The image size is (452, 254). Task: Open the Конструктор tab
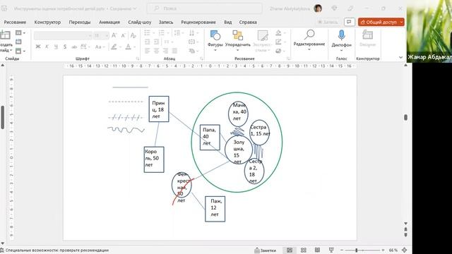click(47, 22)
